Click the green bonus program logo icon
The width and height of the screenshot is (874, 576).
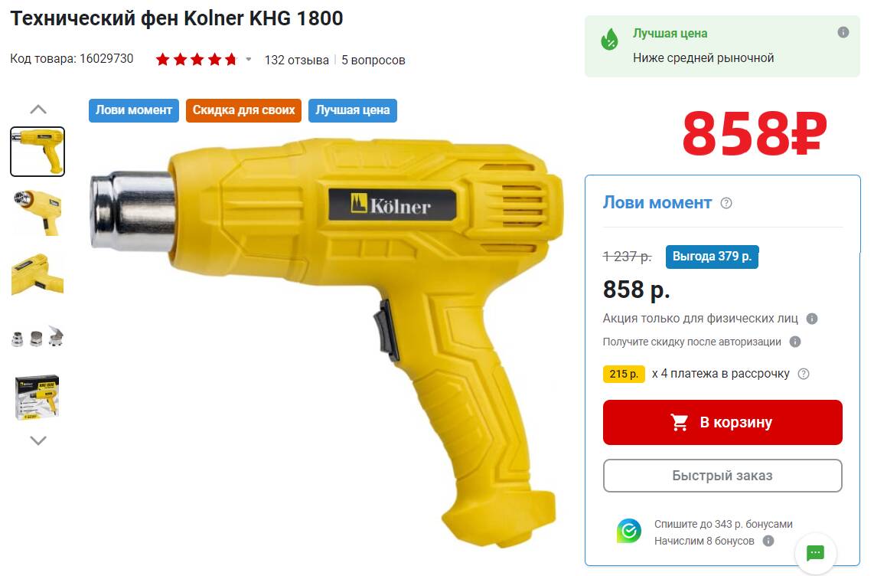(629, 531)
